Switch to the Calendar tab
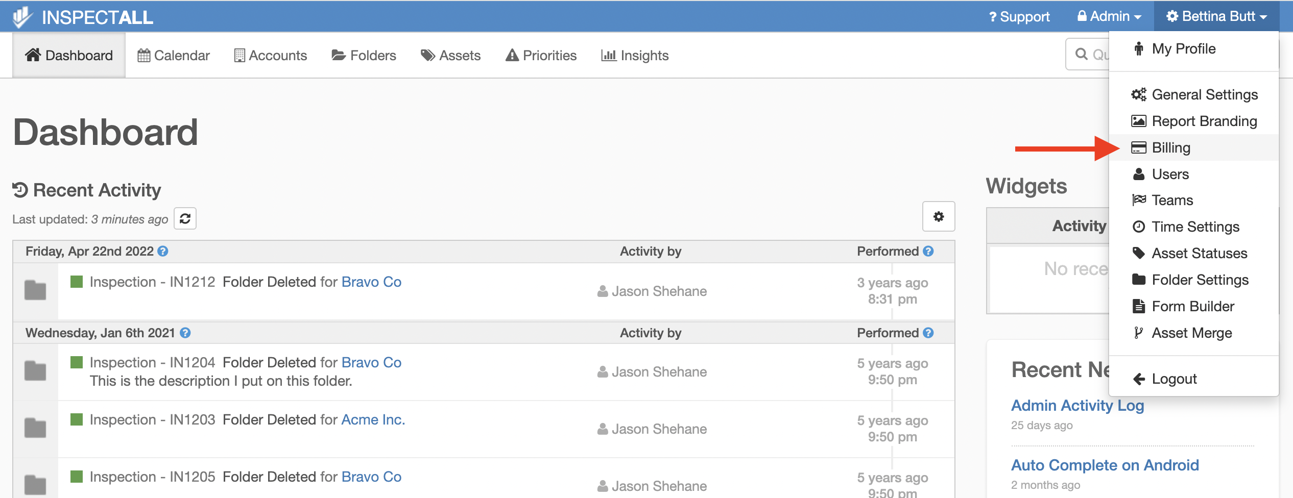Viewport: 1293px width, 498px height. pos(174,56)
